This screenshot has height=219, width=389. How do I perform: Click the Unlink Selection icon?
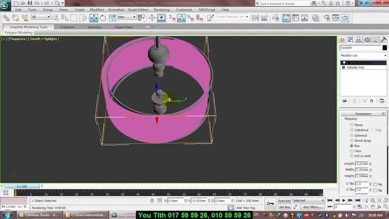click(15, 18)
